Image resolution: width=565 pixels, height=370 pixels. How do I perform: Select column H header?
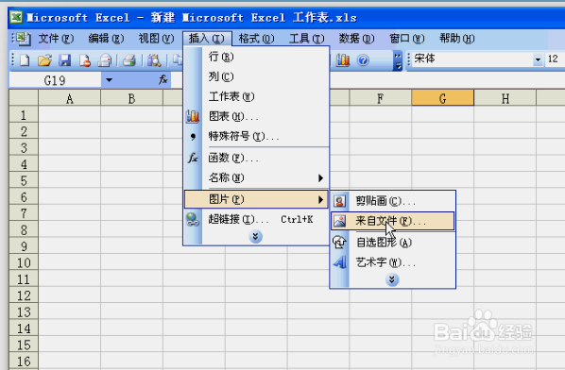(505, 98)
